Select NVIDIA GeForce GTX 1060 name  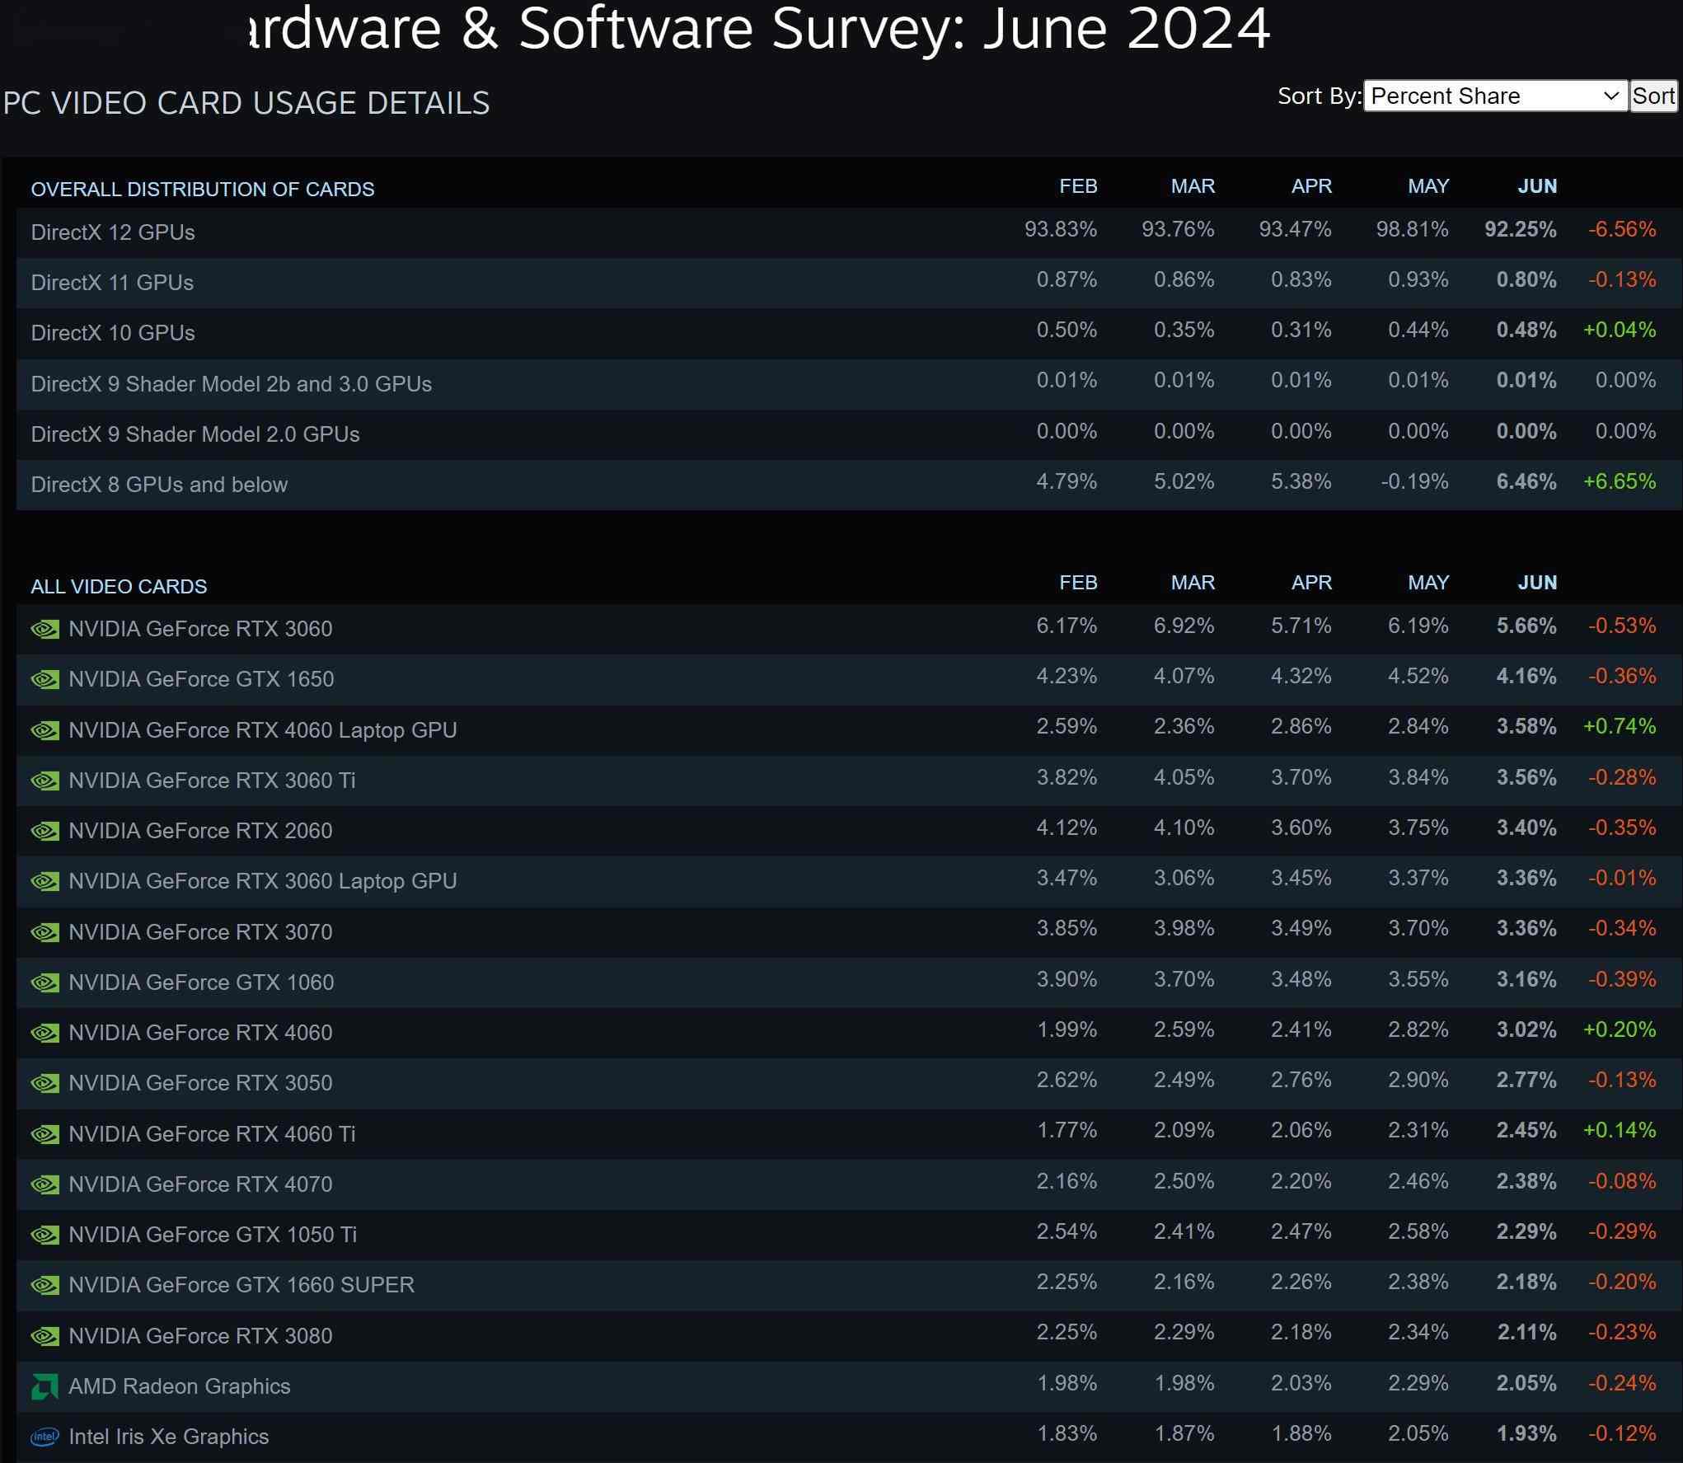[201, 982]
